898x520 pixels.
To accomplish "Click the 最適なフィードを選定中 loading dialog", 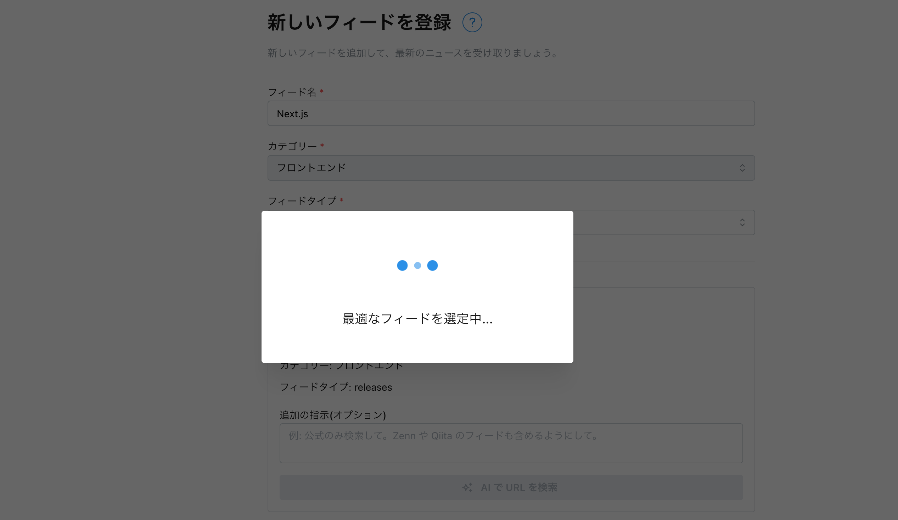I will [417, 287].
